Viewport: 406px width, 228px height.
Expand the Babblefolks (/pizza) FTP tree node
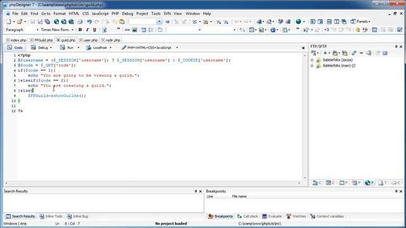click(x=312, y=60)
